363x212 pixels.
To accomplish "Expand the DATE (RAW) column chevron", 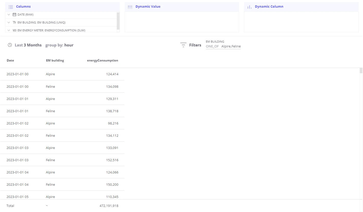I will (x=9, y=15).
